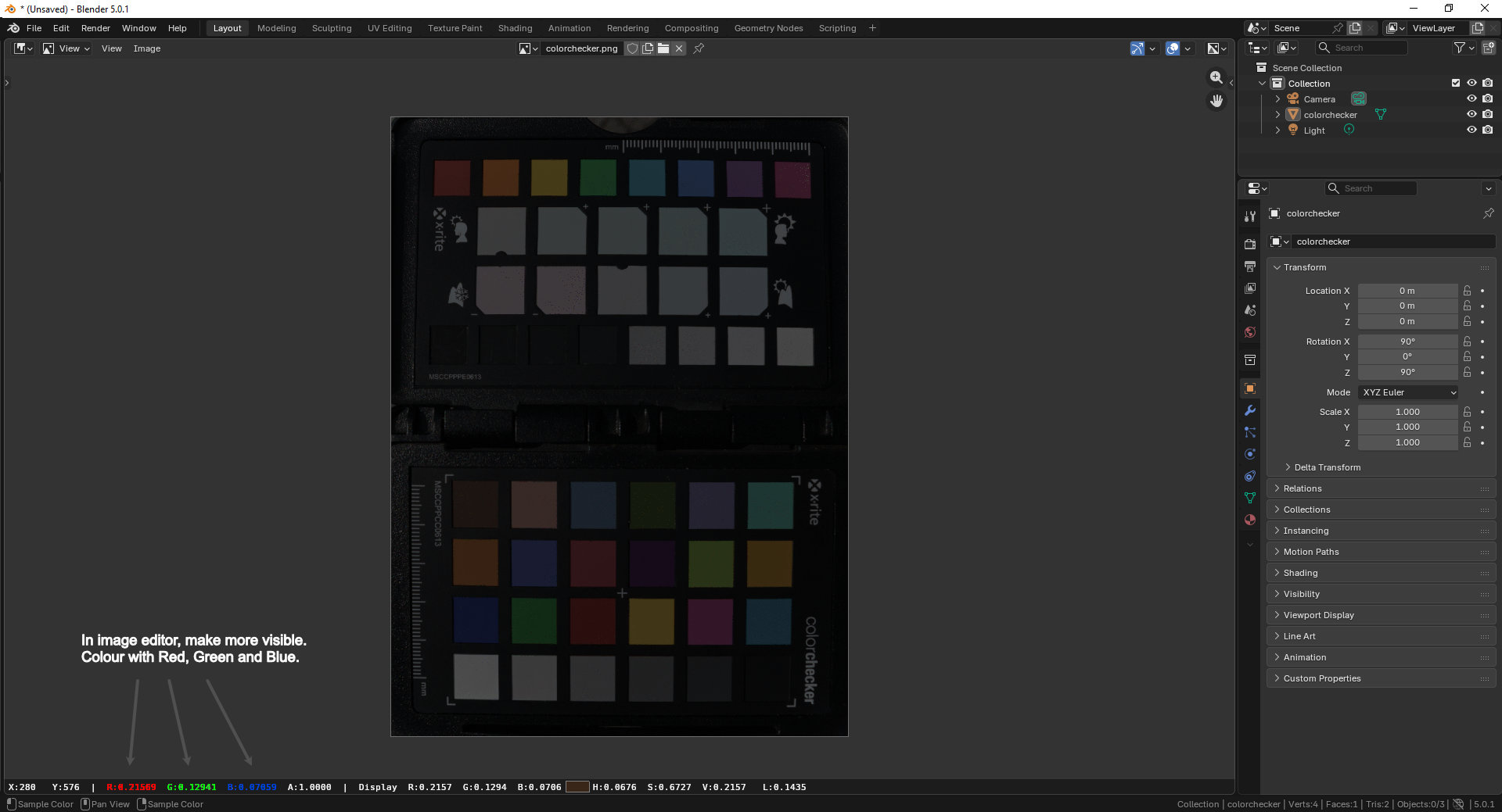Open the Tool properties tab
Viewport: 1502px width, 812px height.
pyautogui.click(x=1250, y=216)
